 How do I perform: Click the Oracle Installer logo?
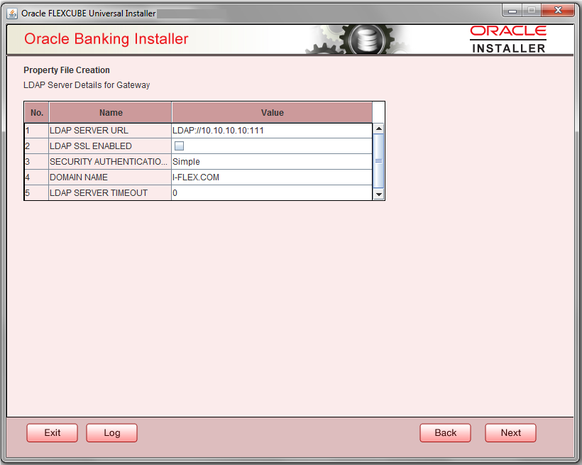point(508,39)
